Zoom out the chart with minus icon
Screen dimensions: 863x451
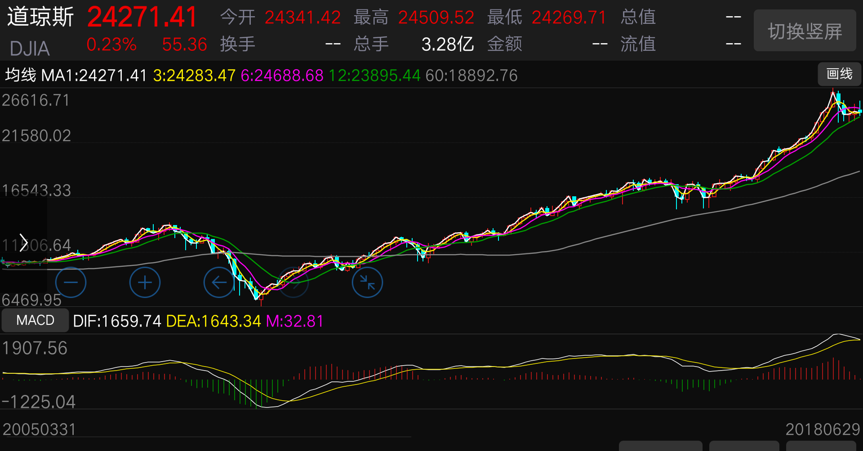click(71, 283)
